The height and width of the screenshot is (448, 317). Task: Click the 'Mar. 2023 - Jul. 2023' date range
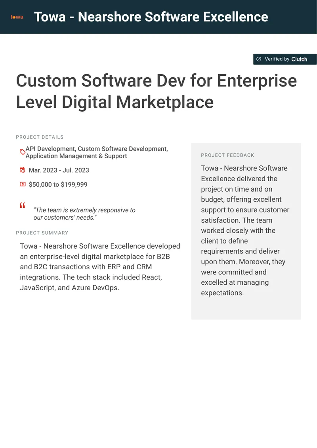coord(59,170)
